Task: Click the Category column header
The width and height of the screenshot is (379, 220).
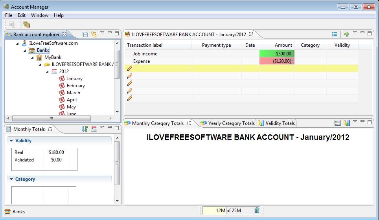Action: (x=310, y=45)
